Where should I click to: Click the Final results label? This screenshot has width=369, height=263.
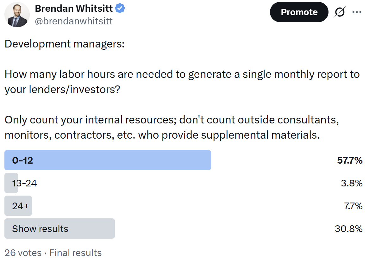coord(76,253)
